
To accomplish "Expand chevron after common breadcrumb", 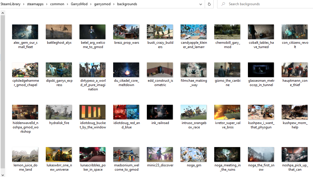I will 67,4.
